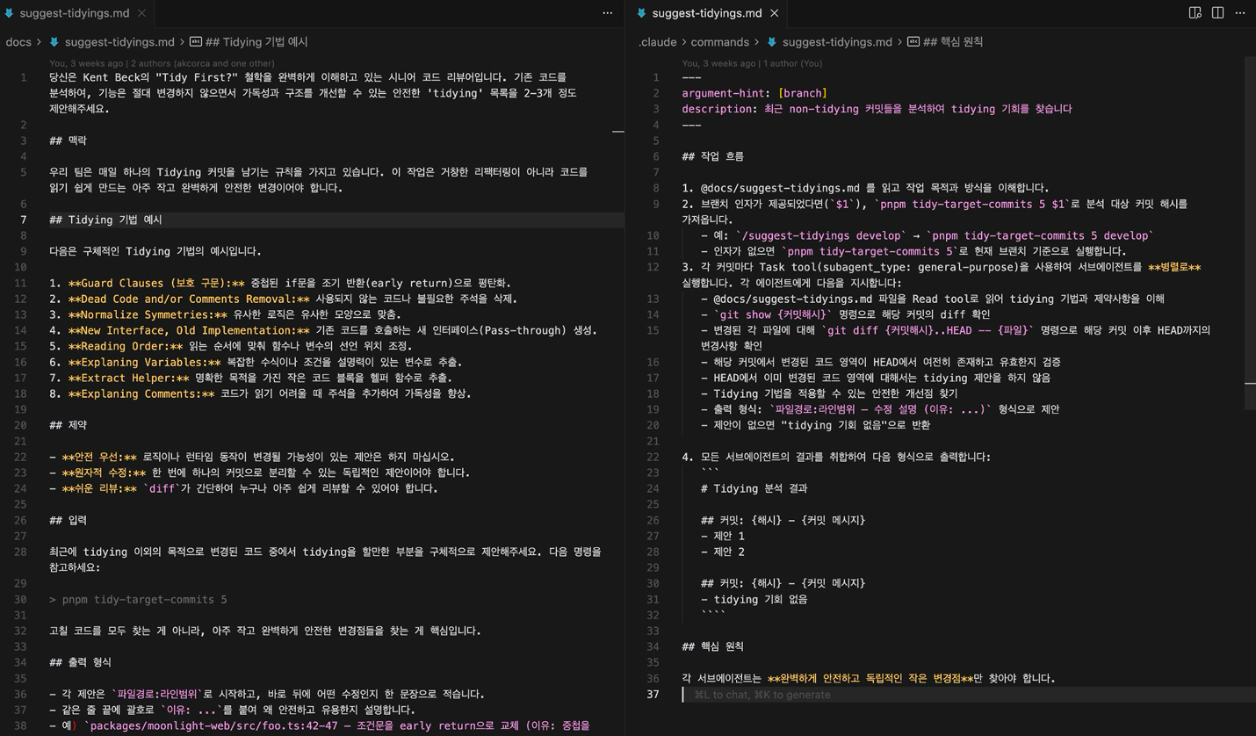Close the right suggest-tidyings.md tab
Image resolution: width=1256 pixels, height=736 pixels.
pos(774,13)
